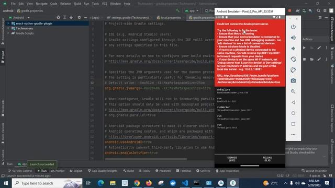Tap the emulator Back triangle button

293,102
